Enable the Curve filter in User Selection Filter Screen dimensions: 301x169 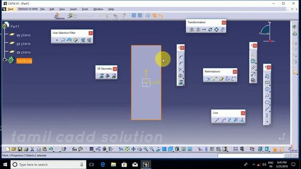click(63, 40)
